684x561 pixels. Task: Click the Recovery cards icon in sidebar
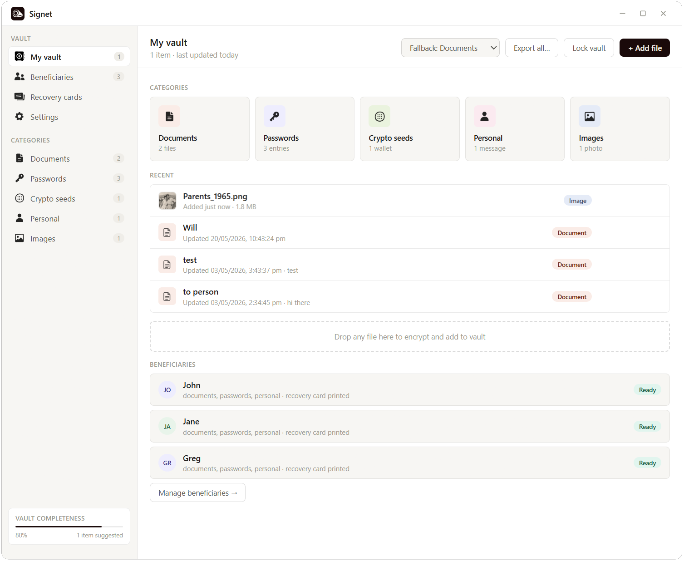pyautogui.click(x=20, y=97)
